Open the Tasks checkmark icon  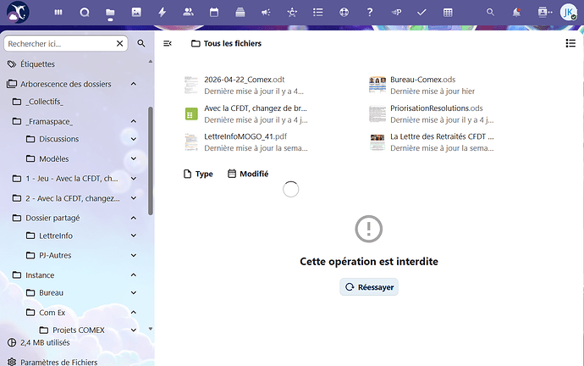coord(421,13)
